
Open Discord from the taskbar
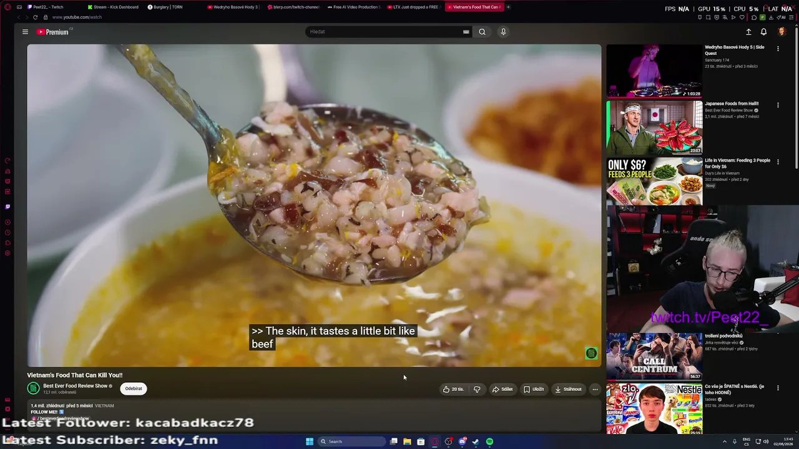[462, 442]
